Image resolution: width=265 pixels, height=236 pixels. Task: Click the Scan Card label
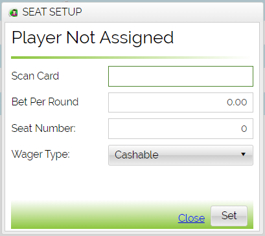tap(35, 76)
